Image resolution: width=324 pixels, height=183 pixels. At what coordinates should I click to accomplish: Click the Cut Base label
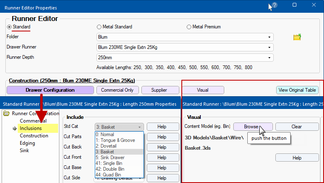73,167
